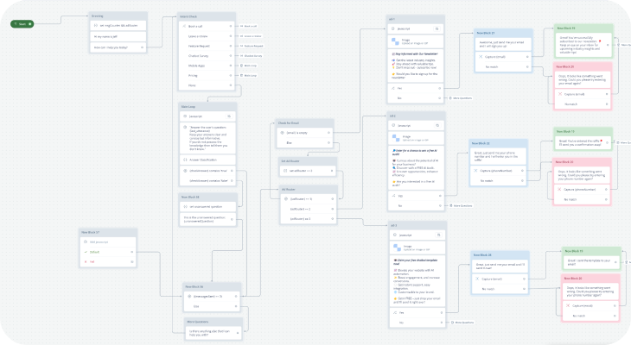The width and height of the screenshot is (631, 345).
Task: Open Javascript expand icon in ad-3 block
Action: point(438,235)
